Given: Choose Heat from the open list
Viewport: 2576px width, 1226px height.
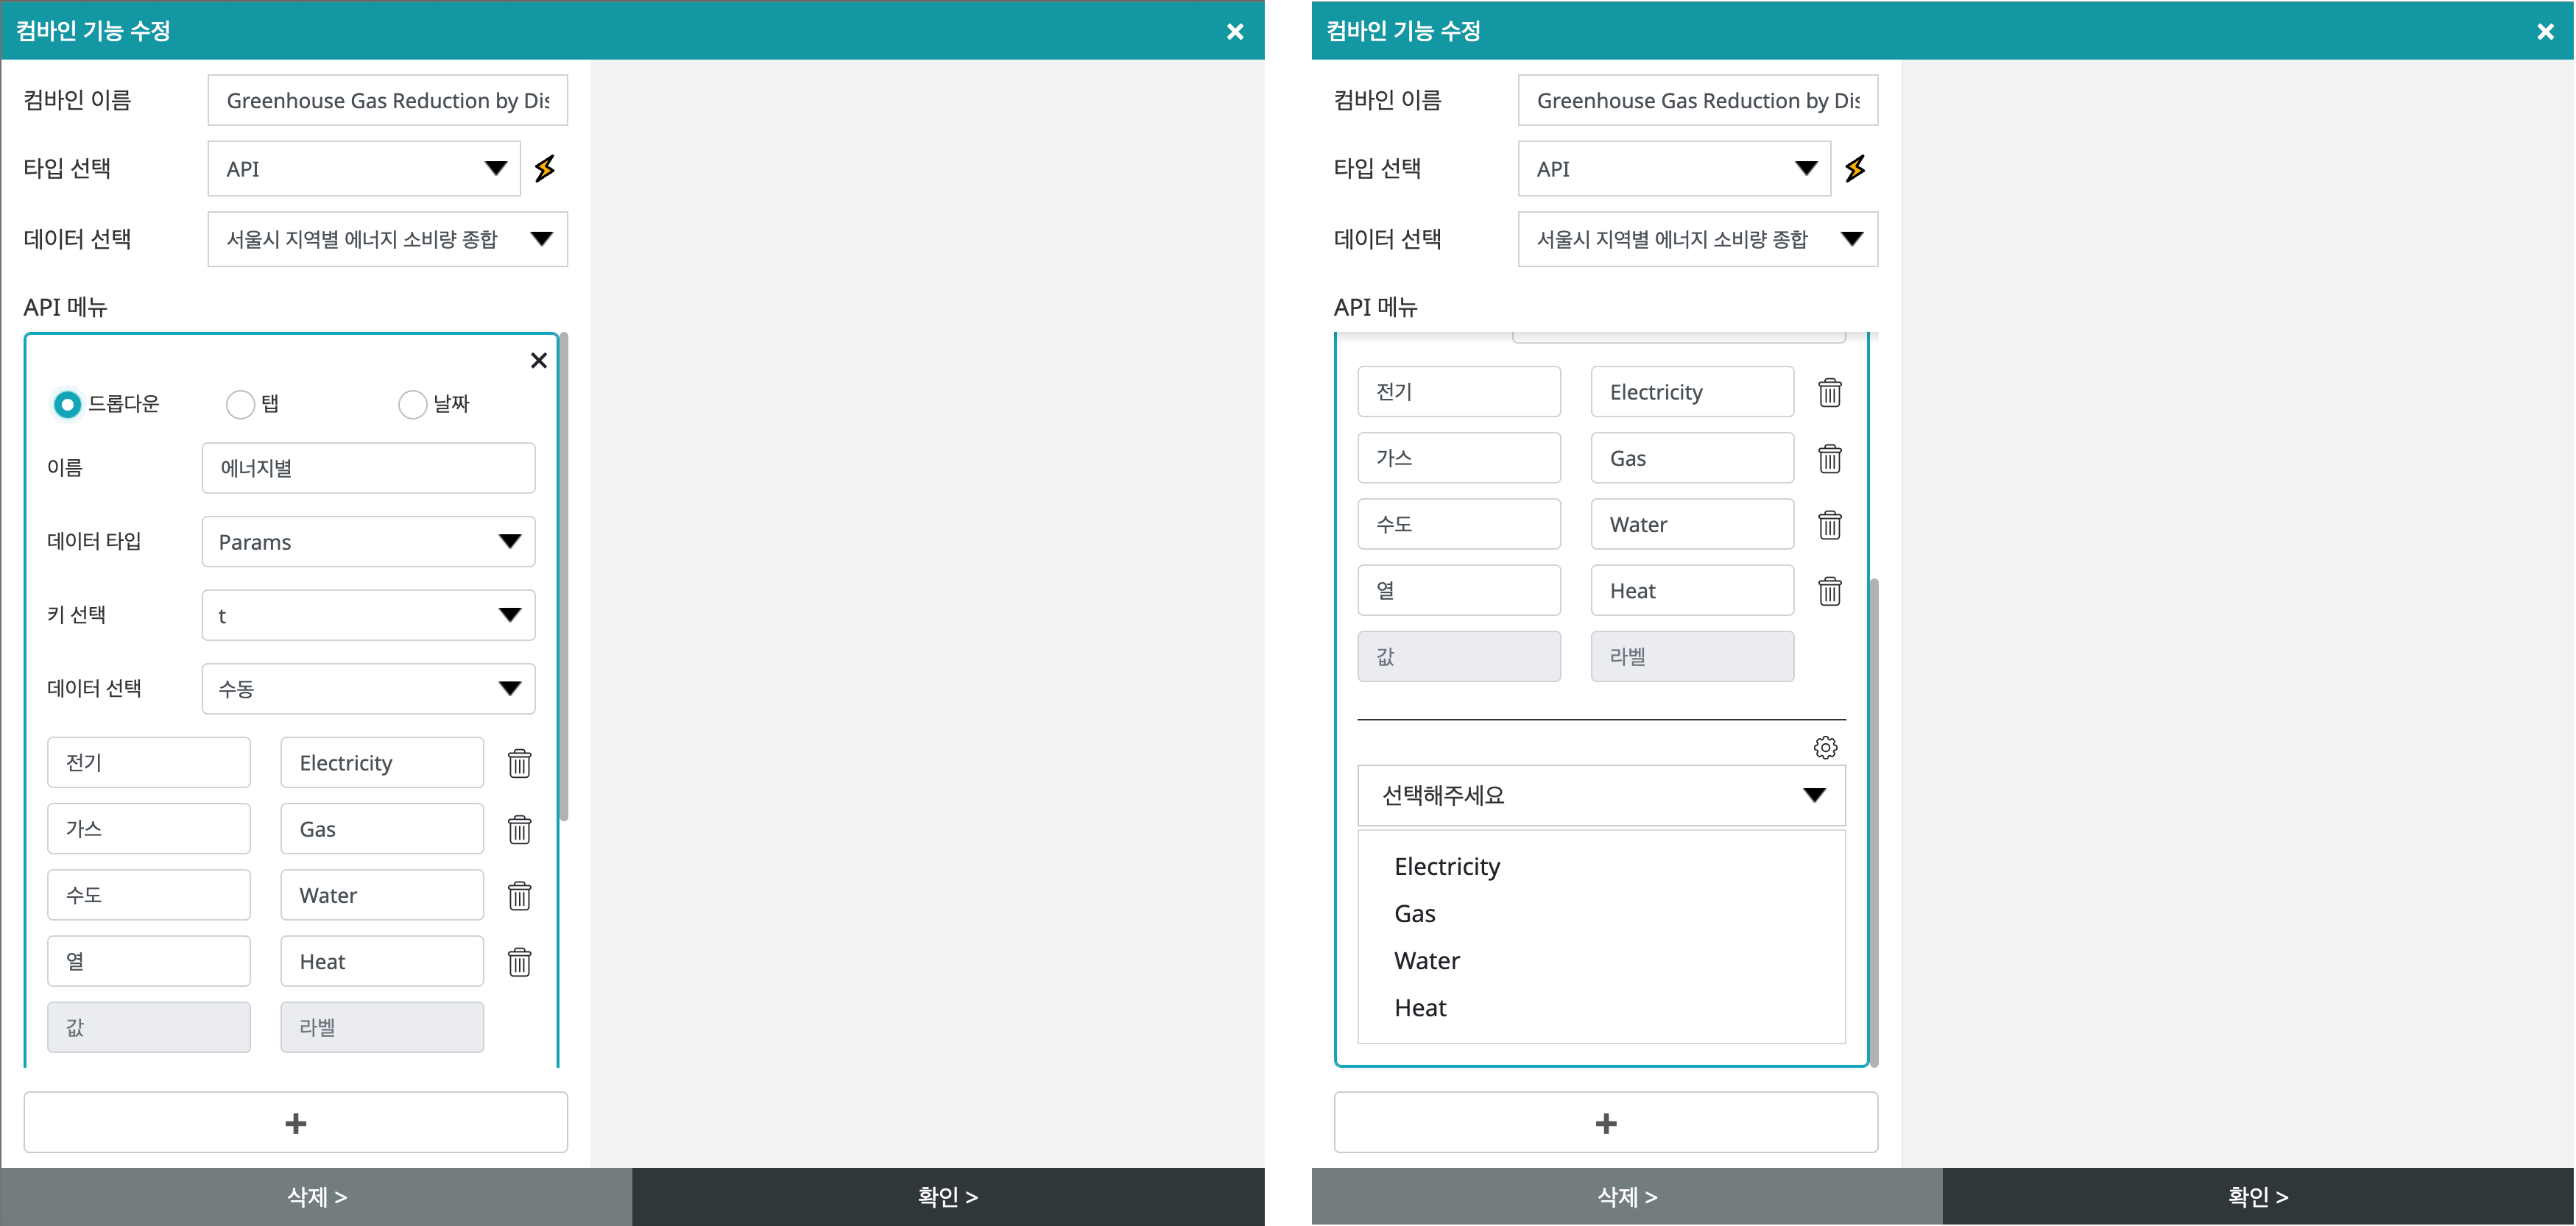Looking at the screenshot, I should tap(1420, 1007).
